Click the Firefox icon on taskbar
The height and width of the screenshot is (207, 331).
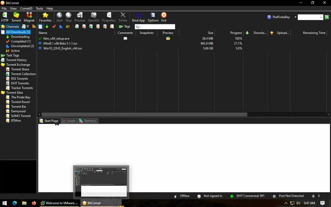(34, 203)
